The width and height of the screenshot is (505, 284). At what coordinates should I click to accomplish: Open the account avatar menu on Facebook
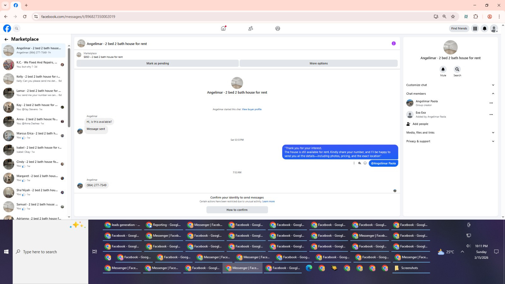coord(494,28)
